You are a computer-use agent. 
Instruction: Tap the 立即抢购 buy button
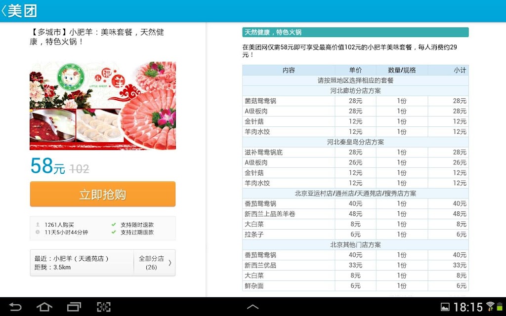[x=103, y=194]
